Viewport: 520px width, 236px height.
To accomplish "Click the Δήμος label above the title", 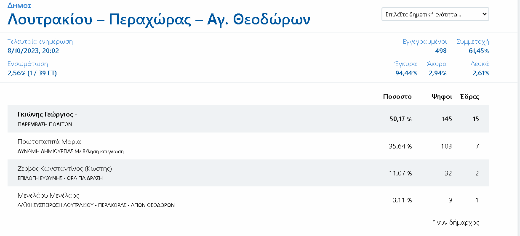I will tap(19, 5).
